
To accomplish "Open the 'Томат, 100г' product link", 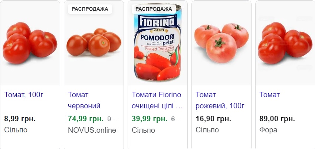I will click(24, 95).
